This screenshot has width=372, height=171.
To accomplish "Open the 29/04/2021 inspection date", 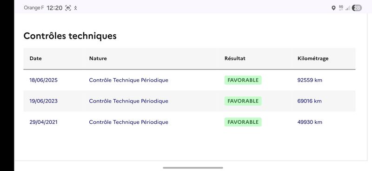I will (43, 122).
